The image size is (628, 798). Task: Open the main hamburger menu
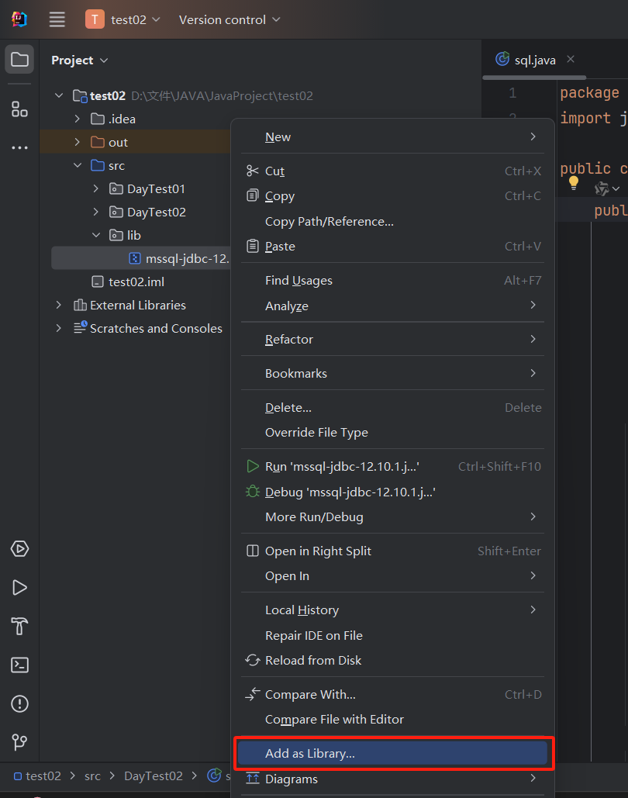[x=57, y=19]
